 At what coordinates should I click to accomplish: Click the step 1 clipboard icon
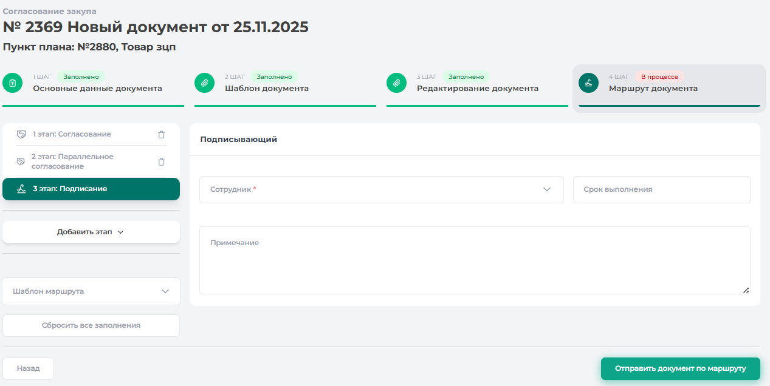(13, 83)
